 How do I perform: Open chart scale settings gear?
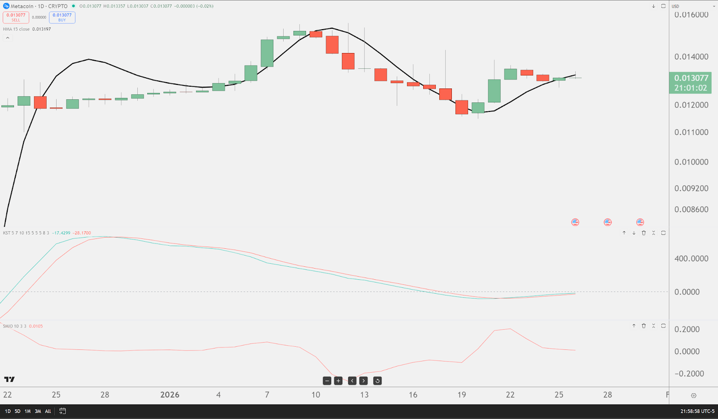(693, 396)
